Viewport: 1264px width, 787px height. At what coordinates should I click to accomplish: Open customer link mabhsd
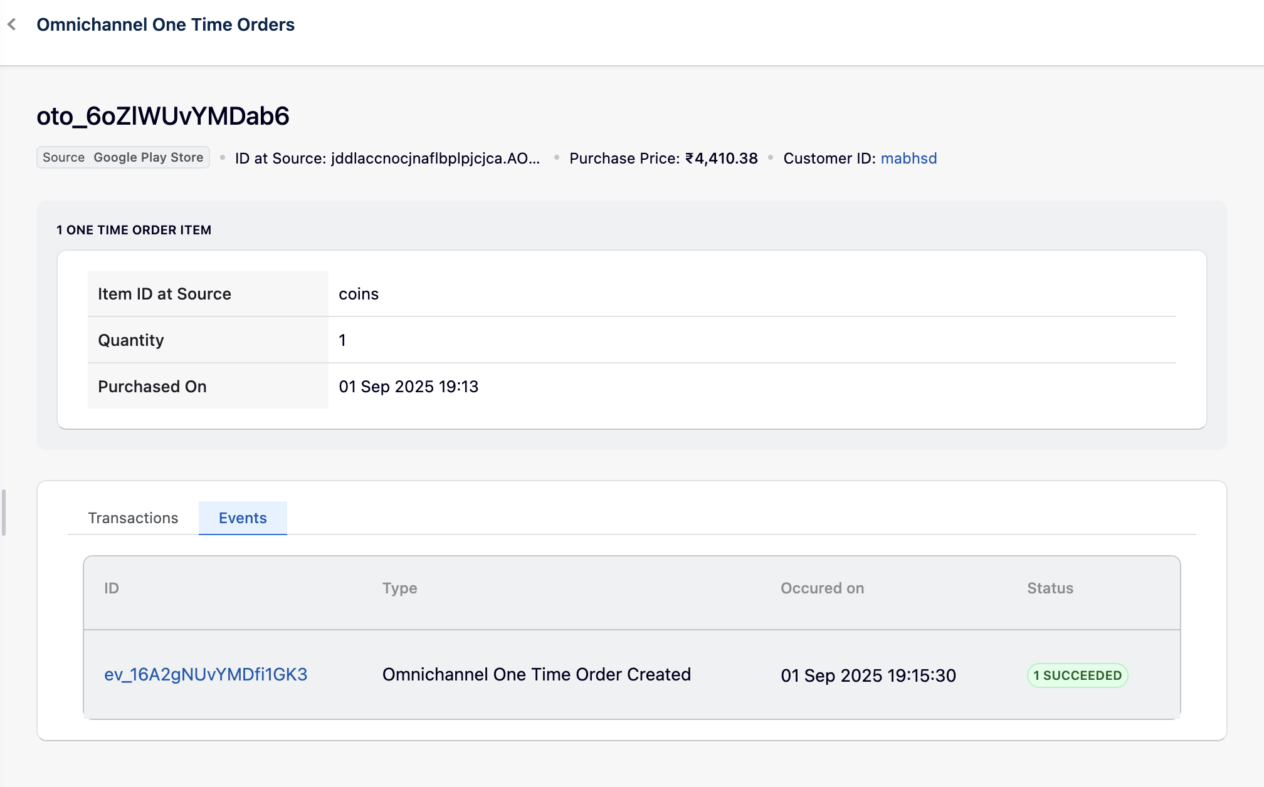pyautogui.click(x=908, y=159)
